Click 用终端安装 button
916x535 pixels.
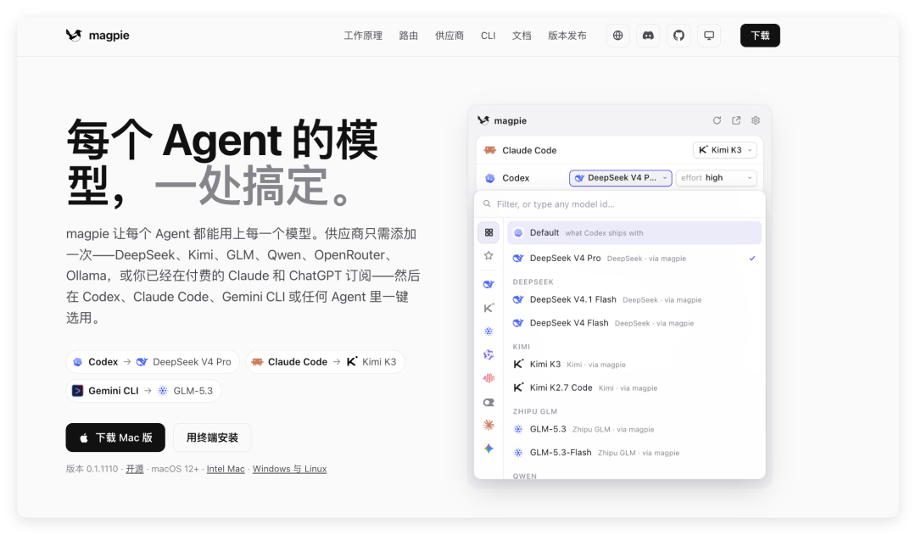[x=212, y=437]
